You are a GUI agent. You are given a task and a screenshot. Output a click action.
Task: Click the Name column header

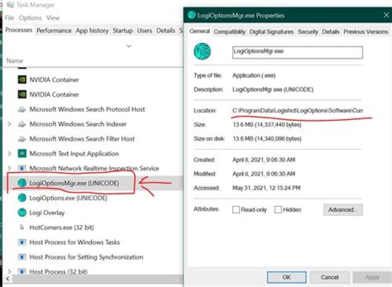click(15, 61)
